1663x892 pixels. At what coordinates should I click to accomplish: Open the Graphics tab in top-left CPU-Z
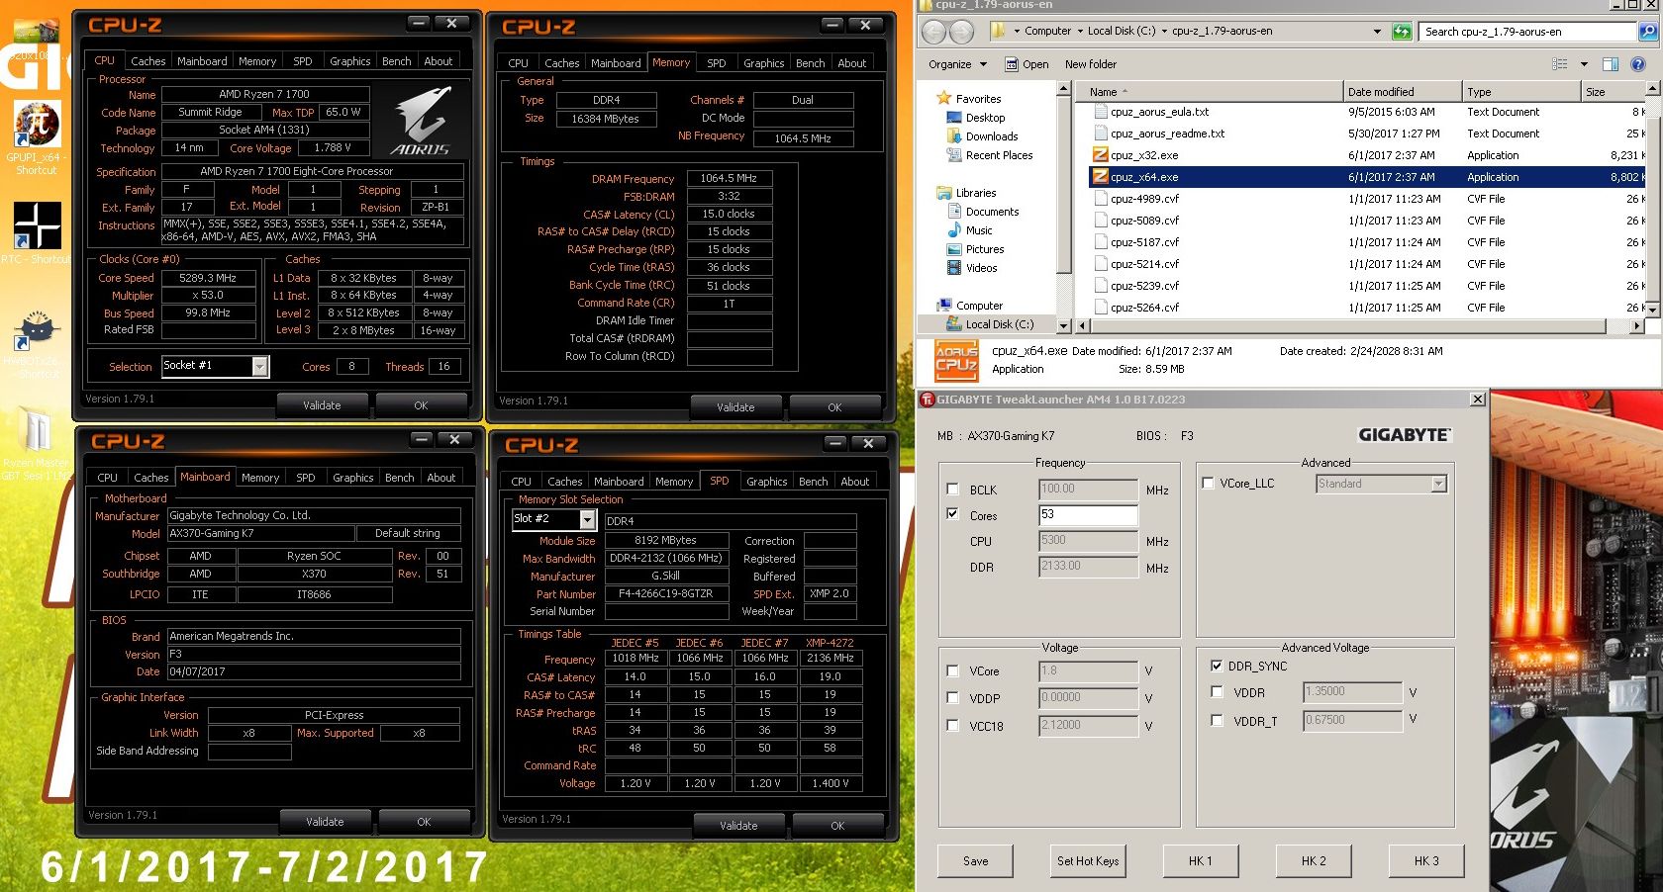pos(350,61)
